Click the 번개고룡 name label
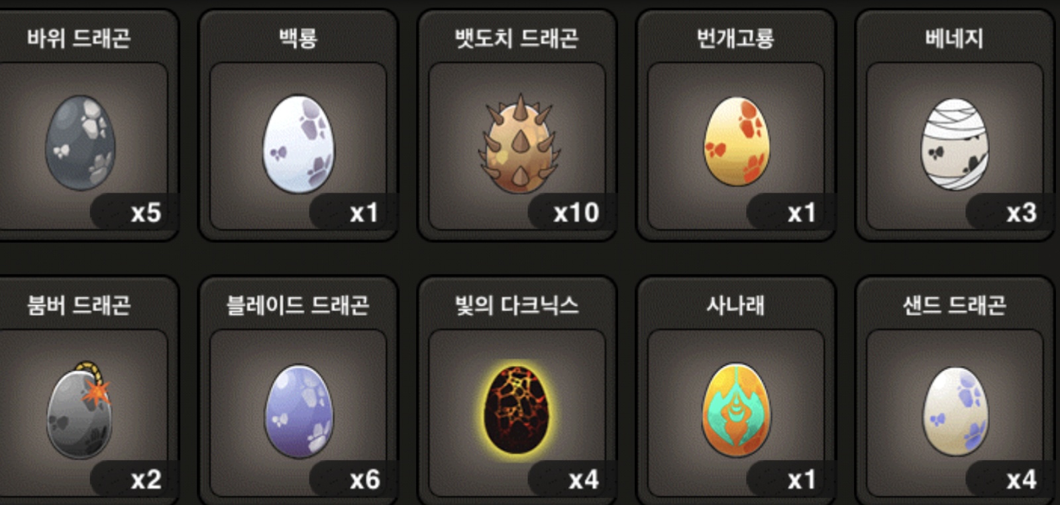The image size is (1060, 505). click(735, 38)
